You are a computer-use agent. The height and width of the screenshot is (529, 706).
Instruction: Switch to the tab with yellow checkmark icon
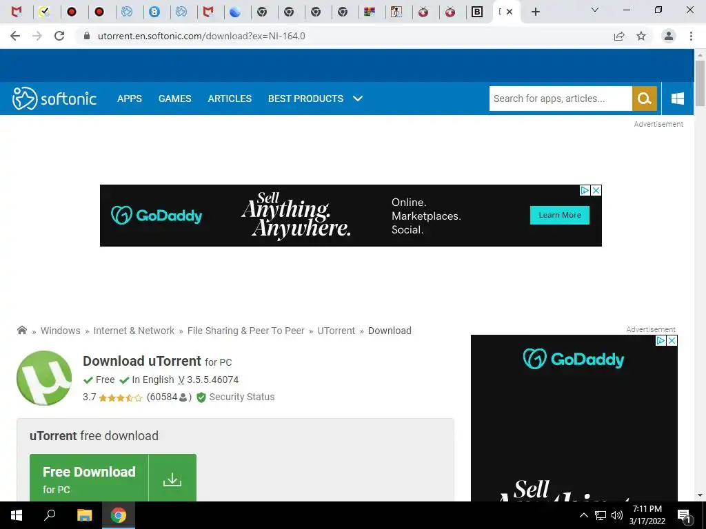(44, 12)
